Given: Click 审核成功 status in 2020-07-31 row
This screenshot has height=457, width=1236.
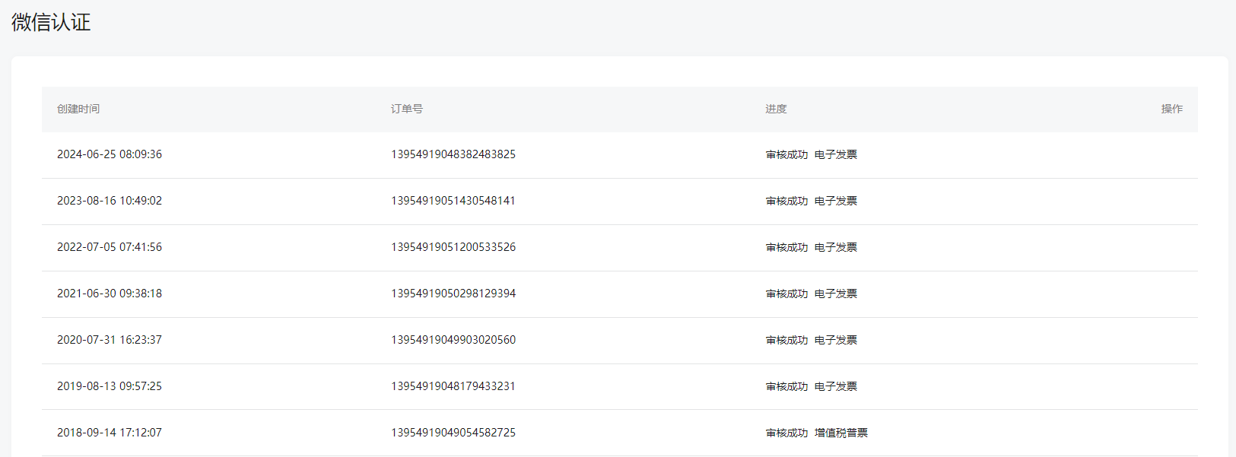Looking at the screenshot, I should [786, 340].
